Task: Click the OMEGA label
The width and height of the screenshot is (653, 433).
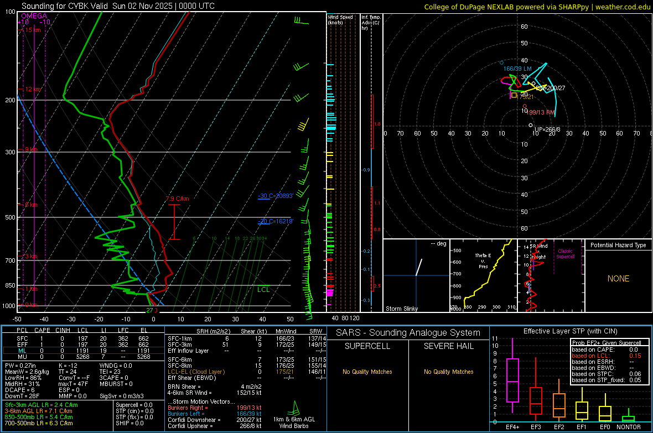Action: tap(34, 16)
